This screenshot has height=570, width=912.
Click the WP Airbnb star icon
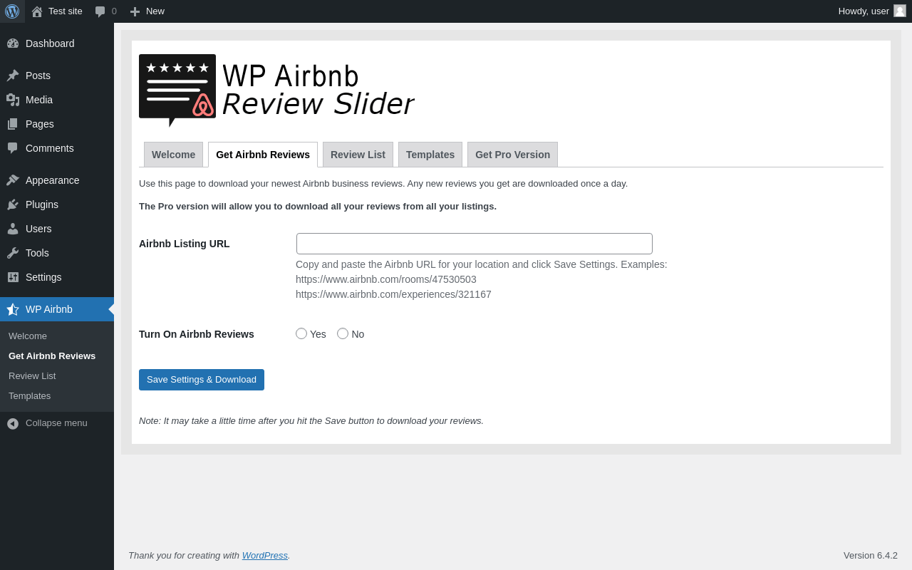13,309
